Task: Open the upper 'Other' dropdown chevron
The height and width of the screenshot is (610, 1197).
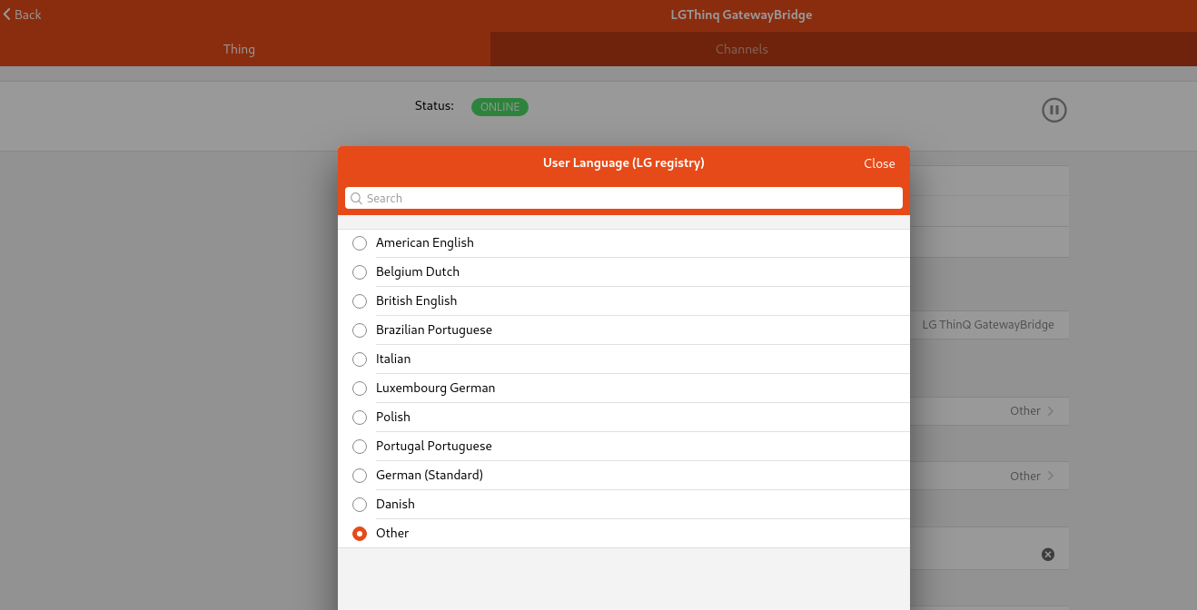Action: click(1051, 411)
